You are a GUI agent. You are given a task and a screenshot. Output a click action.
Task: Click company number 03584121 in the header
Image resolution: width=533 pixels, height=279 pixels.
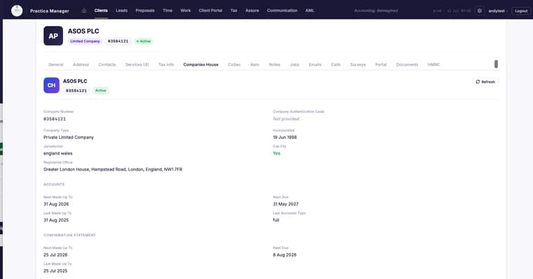pyautogui.click(x=118, y=41)
